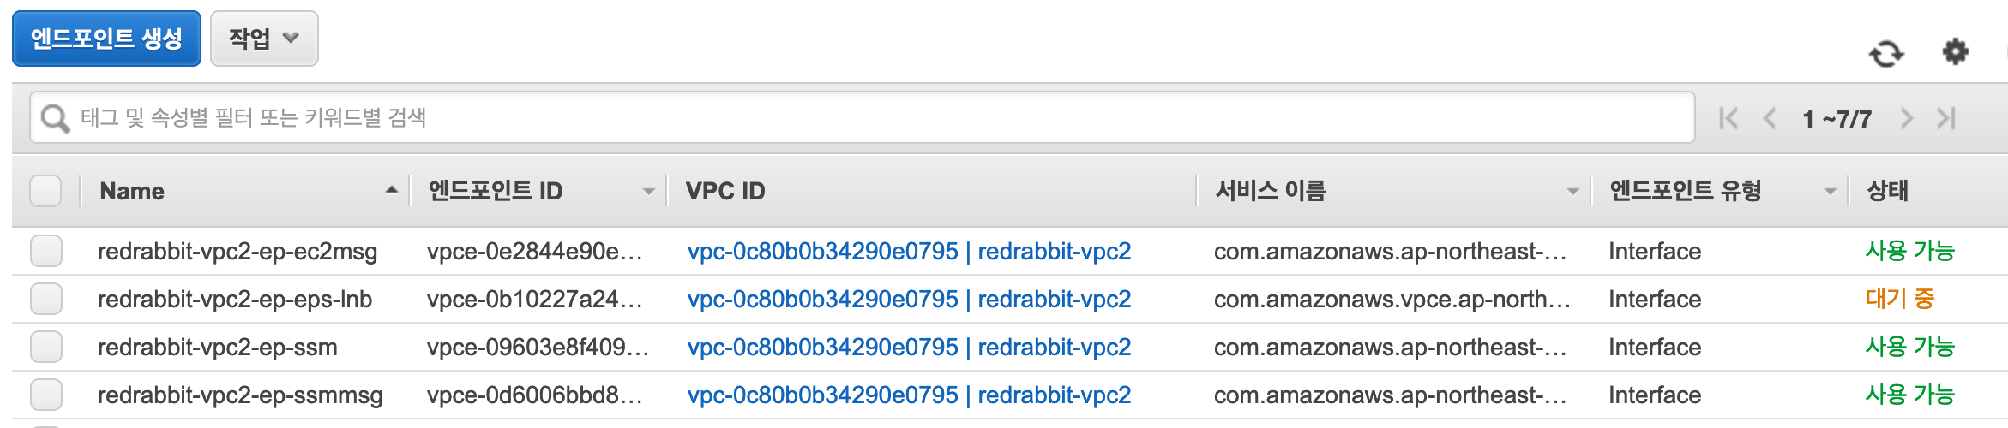Viewport: 2008px width, 428px height.
Task: Check the redrabbit-vpc2-ep-ssm row checkbox
Action: click(x=46, y=347)
